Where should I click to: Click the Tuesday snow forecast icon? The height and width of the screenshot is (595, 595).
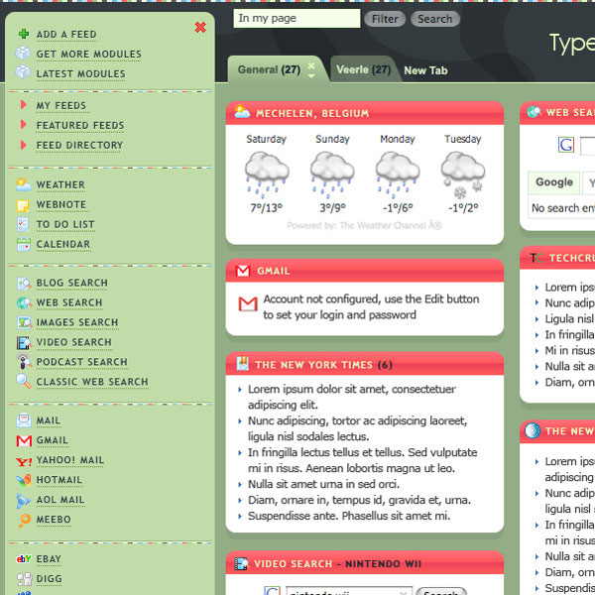click(463, 175)
